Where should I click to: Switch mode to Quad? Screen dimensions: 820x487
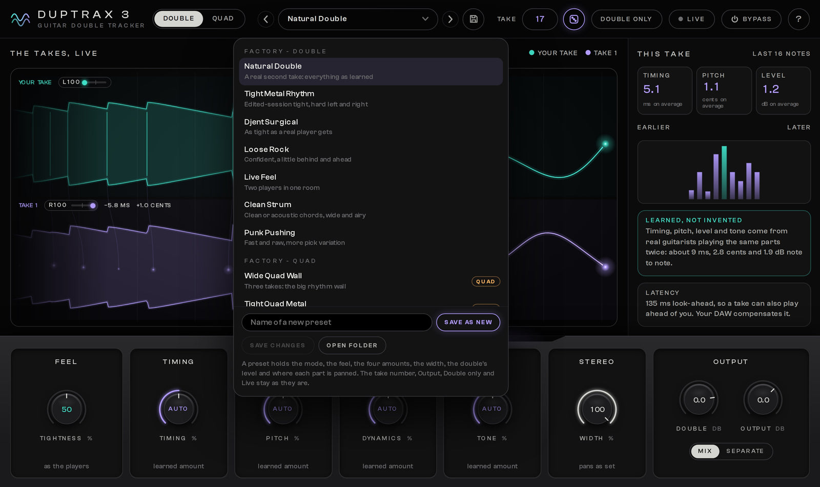pyautogui.click(x=223, y=18)
